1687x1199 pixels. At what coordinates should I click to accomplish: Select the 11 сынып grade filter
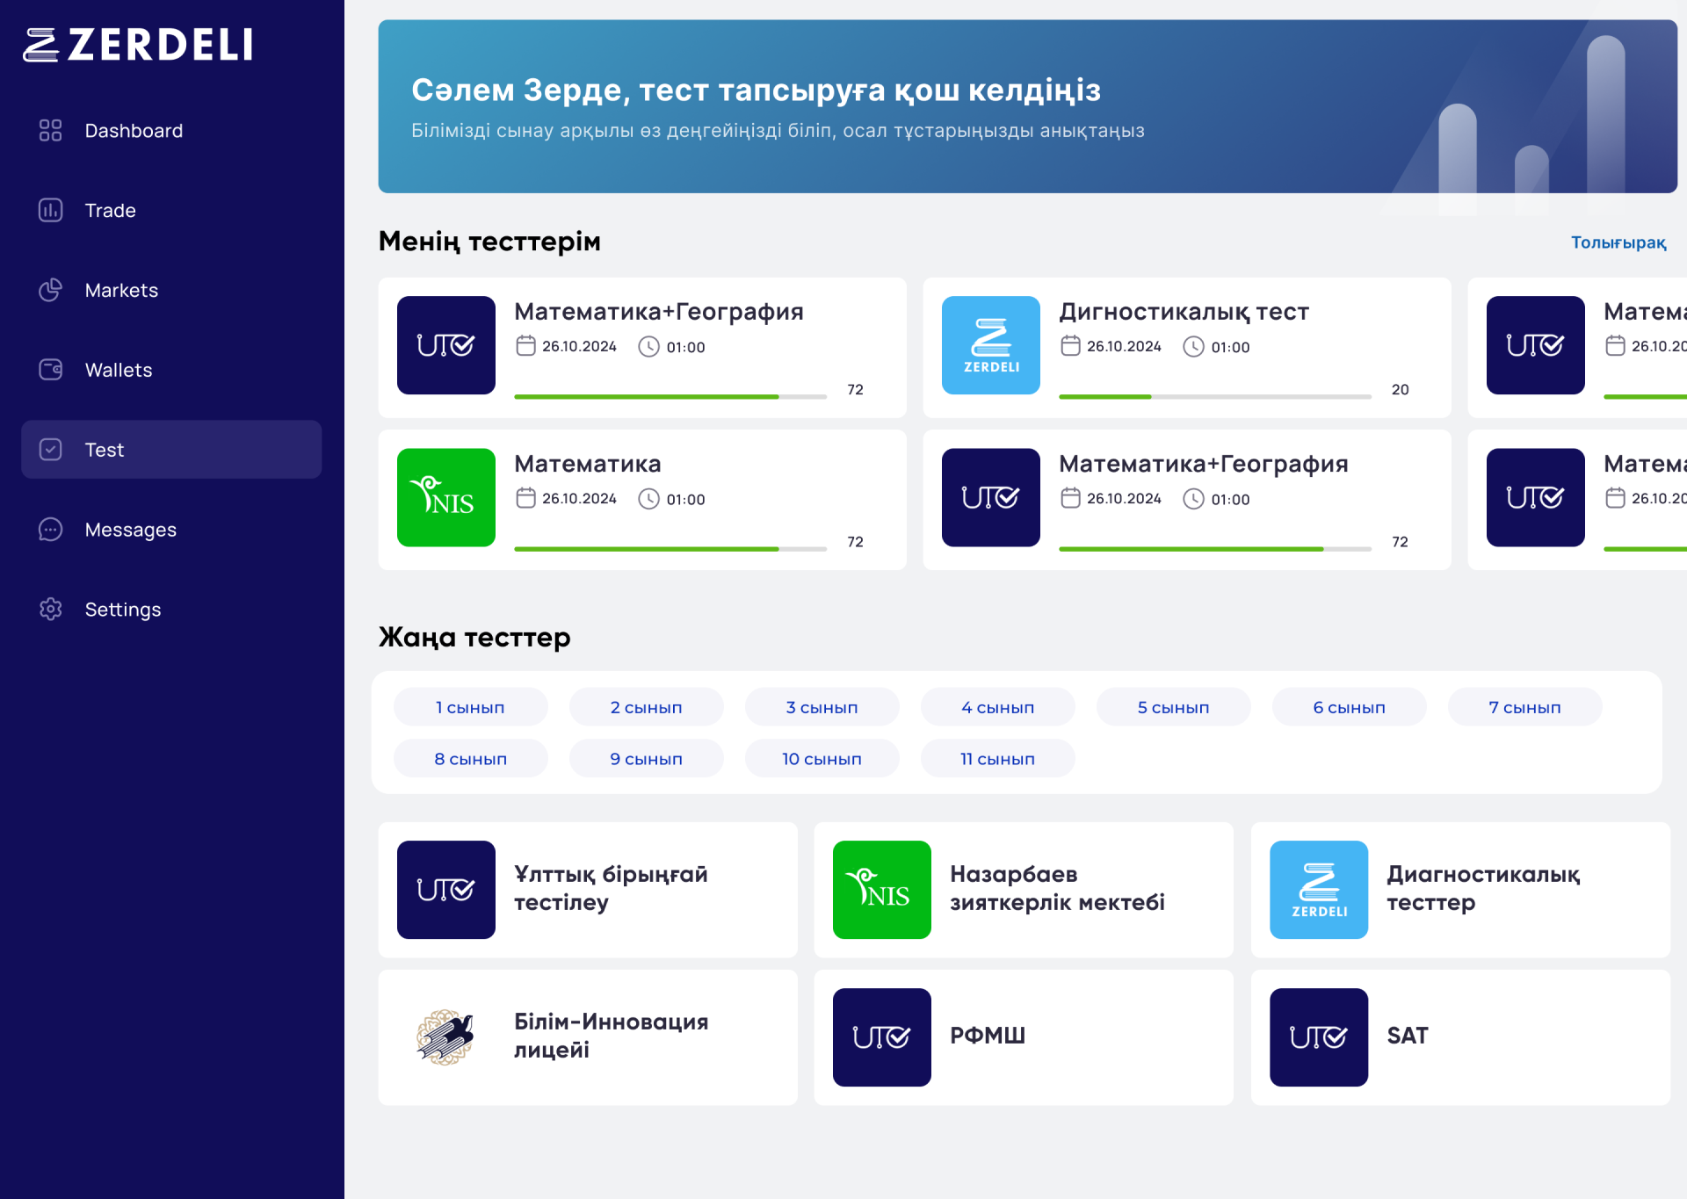click(997, 759)
